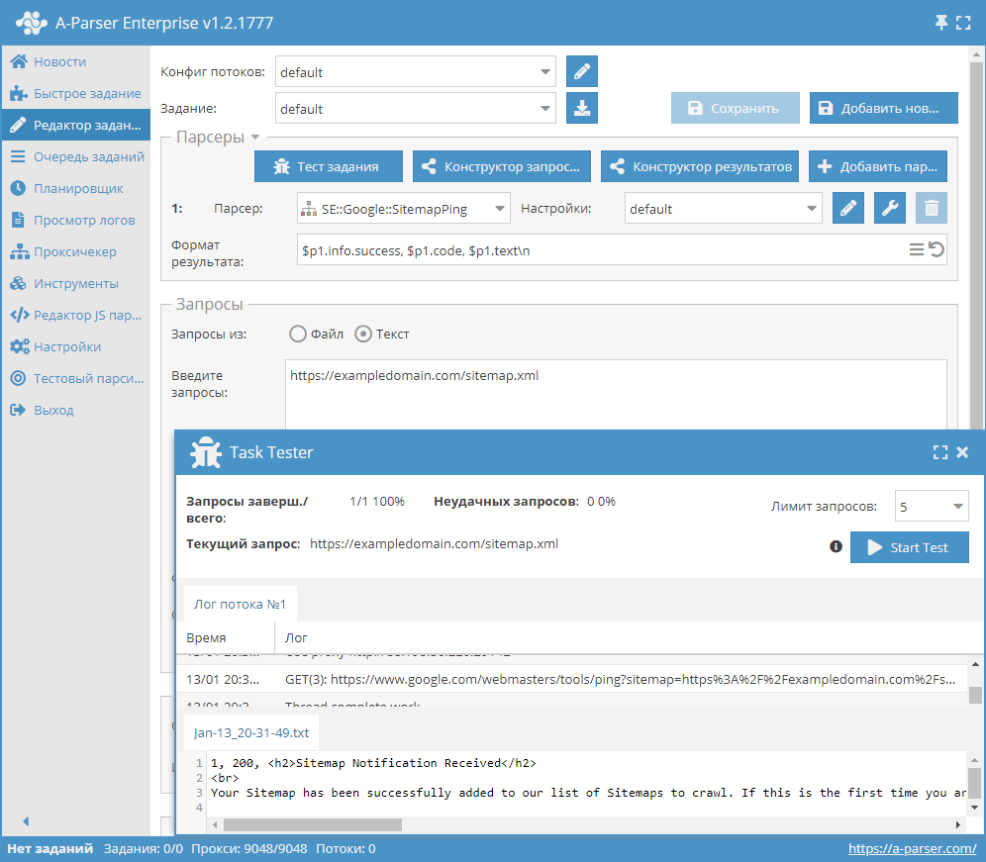The height and width of the screenshot is (862, 986).
Task: Click the Прокси: 9048/9048 status entry
Action: (249, 848)
